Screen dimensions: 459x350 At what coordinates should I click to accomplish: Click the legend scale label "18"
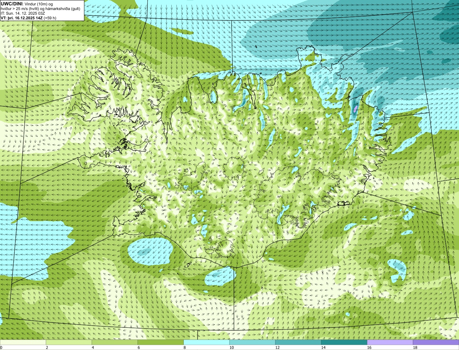[x=415, y=347]
